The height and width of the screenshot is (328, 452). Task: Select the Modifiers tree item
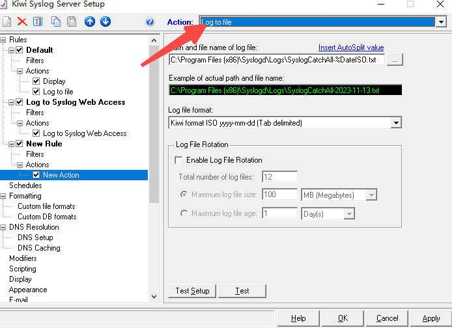[23, 258]
